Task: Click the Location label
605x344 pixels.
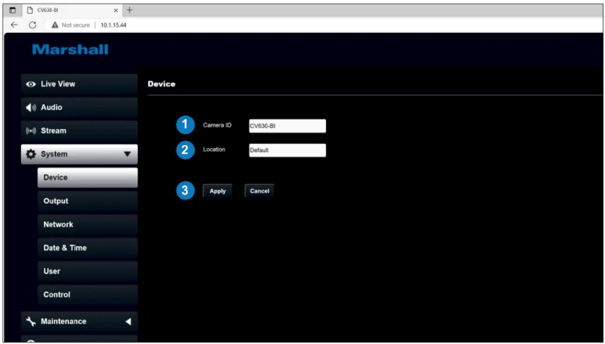Action: 214,149
